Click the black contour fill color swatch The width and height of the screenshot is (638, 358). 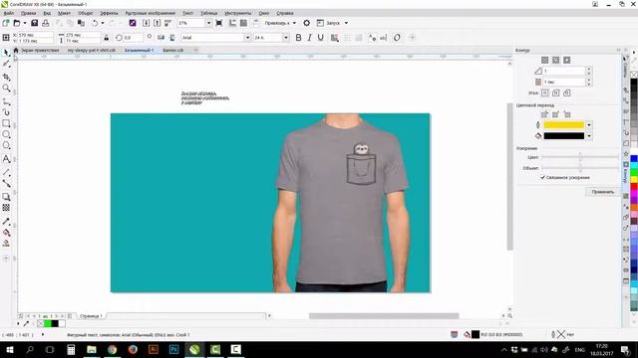tap(564, 136)
